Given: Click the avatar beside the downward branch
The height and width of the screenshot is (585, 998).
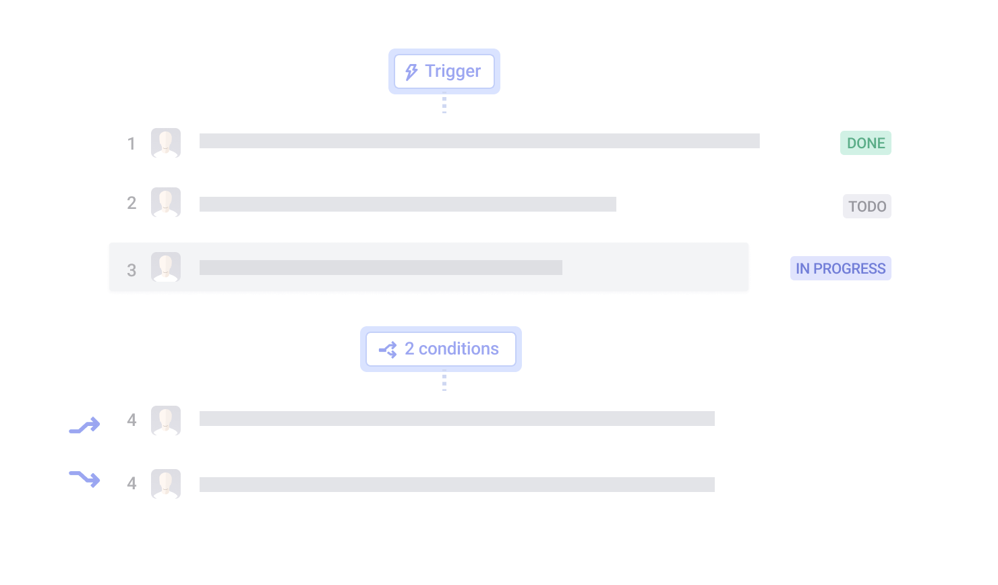Looking at the screenshot, I should [x=166, y=484].
